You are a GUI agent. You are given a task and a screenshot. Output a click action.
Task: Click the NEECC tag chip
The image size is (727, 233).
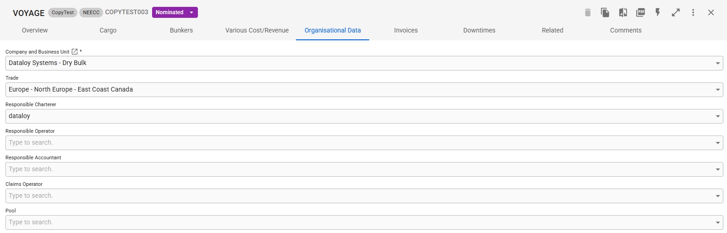[x=91, y=12]
